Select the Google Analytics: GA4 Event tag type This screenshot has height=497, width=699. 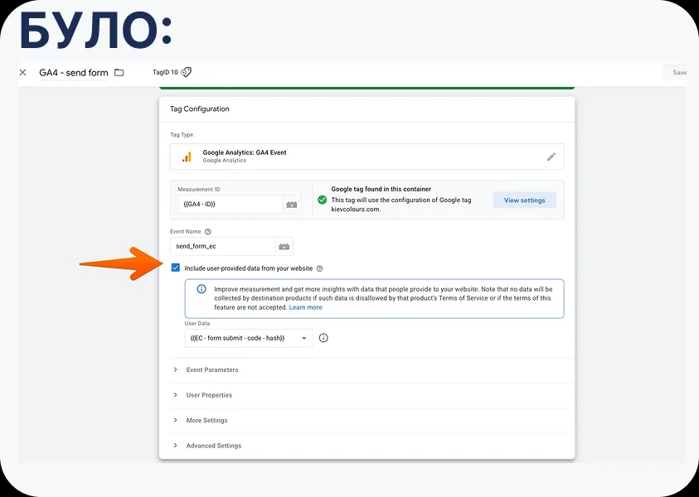[366, 157]
